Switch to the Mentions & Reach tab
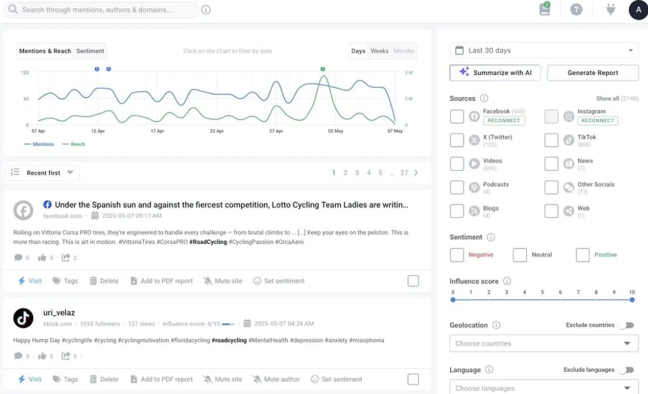The height and width of the screenshot is (394, 648). (45, 51)
